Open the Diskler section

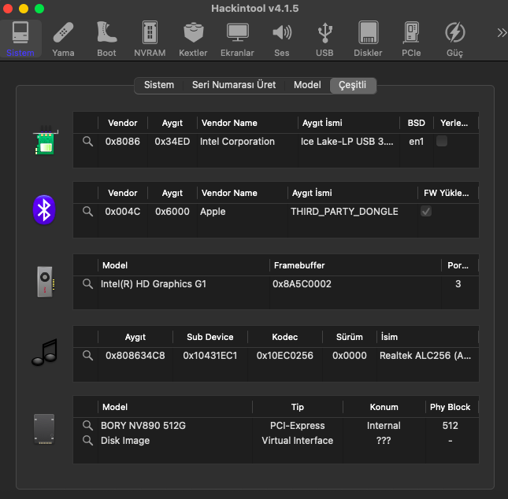tap(368, 39)
